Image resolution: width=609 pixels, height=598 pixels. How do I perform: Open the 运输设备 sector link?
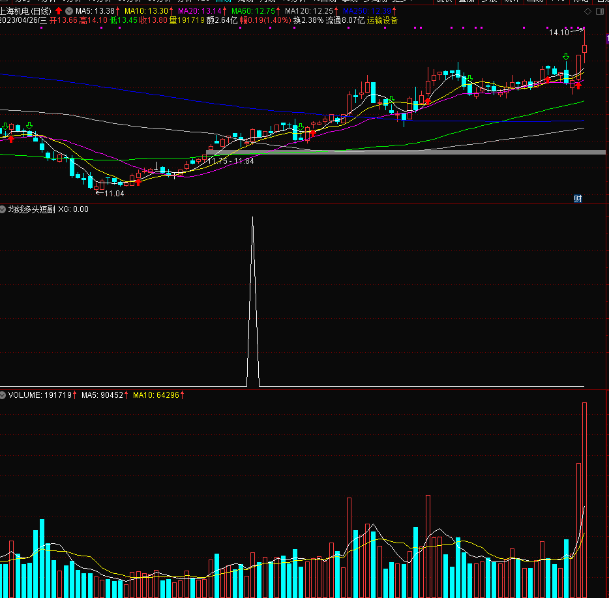pos(382,20)
